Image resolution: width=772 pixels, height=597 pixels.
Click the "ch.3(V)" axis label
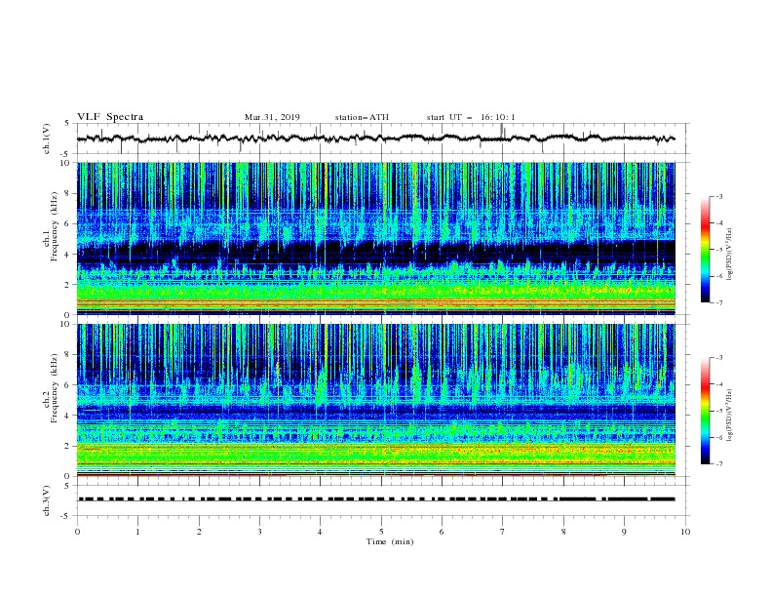(x=47, y=500)
